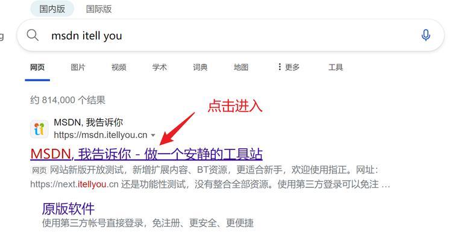Open the 地图 tab
The width and height of the screenshot is (470, 241).
(x=241, y=67)
